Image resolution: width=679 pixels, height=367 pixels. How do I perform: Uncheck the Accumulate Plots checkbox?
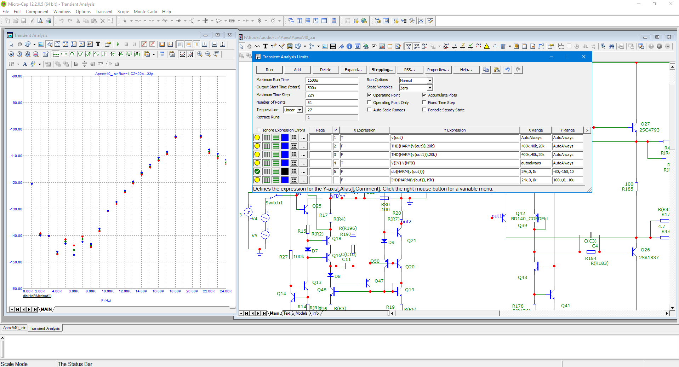click(x=424, y=95)
